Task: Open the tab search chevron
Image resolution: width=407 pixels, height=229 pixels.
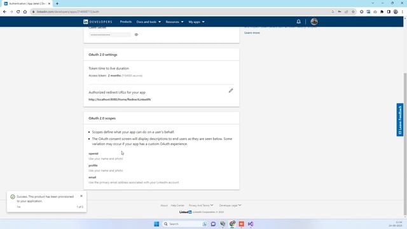Action: 373,3
